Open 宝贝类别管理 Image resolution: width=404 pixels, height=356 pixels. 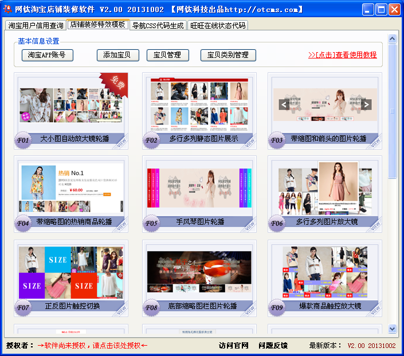(228, 55)
